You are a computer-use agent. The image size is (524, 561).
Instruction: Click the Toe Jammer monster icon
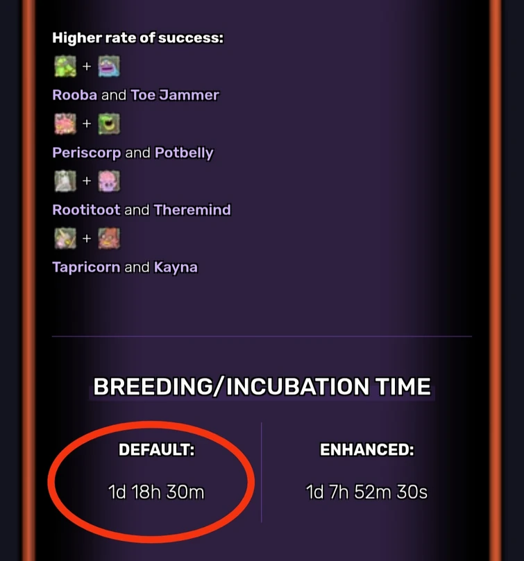click(x=108, y=67)
